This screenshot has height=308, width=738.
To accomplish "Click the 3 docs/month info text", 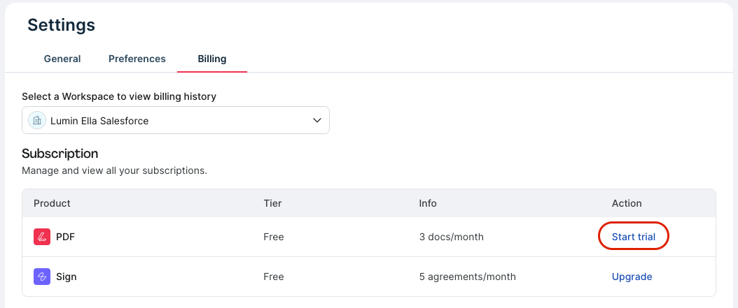I will tap(452, 237).
